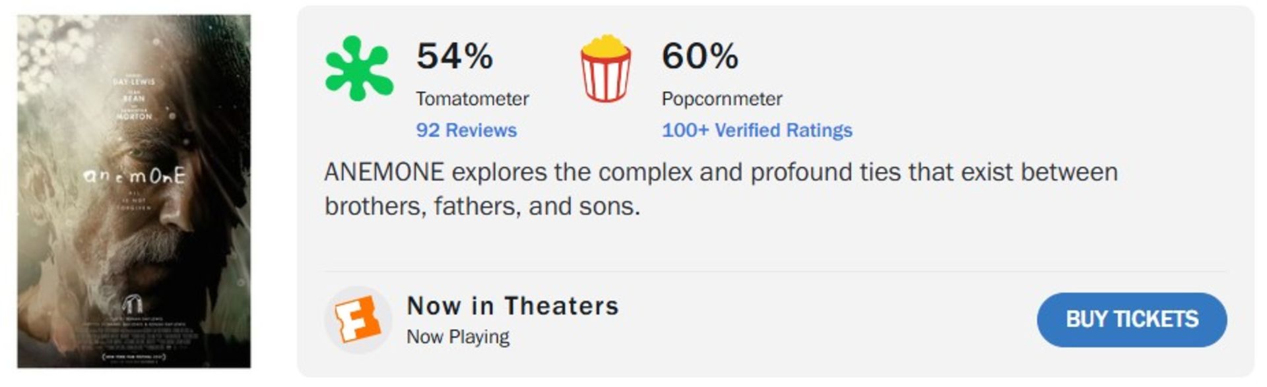Open the 92 Reviews link
Image resolution: width=1267 pixels, height=387 pixels.
pyautogui.click(x=466, y=131)
